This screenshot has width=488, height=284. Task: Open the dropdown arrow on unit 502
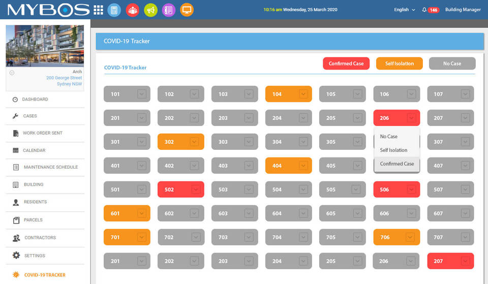tap(195, 190)
